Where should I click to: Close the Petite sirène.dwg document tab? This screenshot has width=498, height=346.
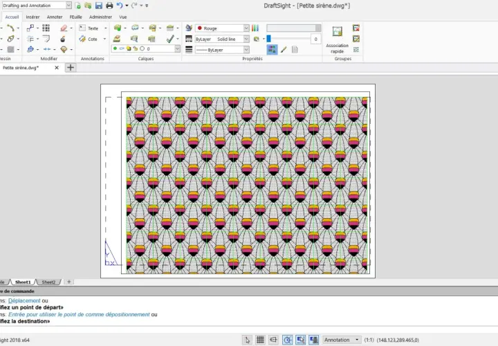click(x=57, y=68)
